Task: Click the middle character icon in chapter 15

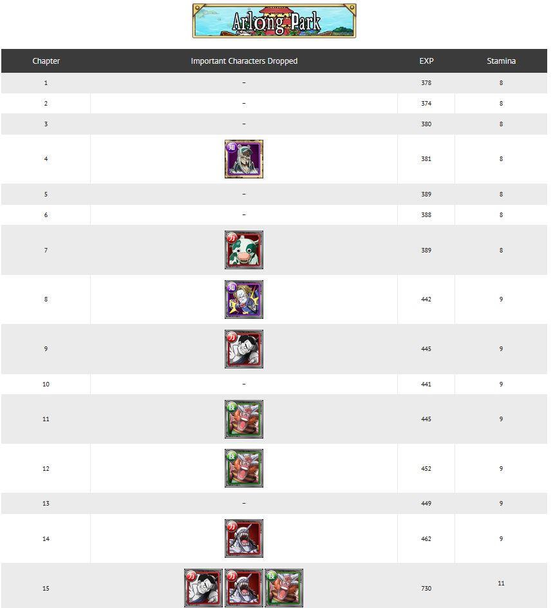Action: [x=244, y=588]
